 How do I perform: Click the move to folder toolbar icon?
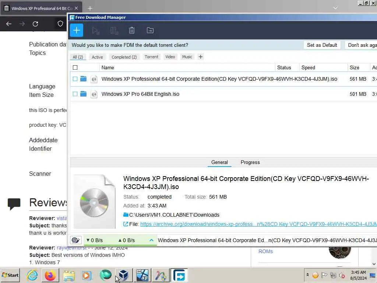pyautogui.click(x=150, y=30)
